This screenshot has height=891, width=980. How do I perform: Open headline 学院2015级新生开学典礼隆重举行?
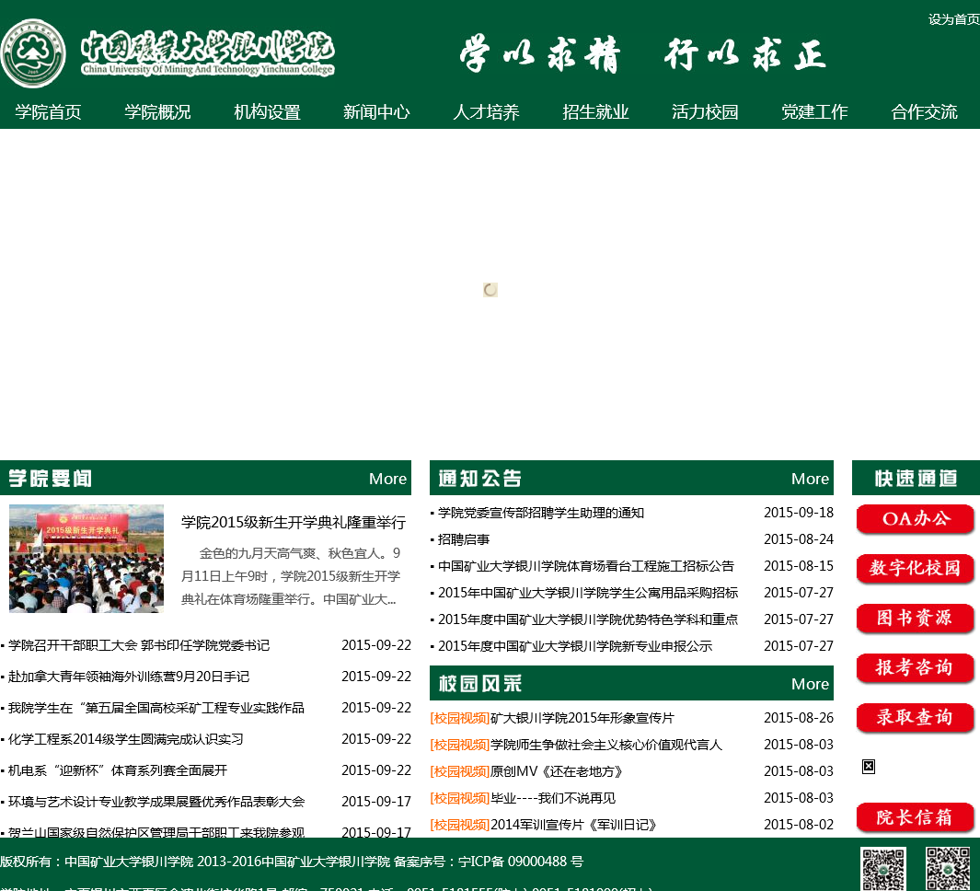(x=294, y=523)
